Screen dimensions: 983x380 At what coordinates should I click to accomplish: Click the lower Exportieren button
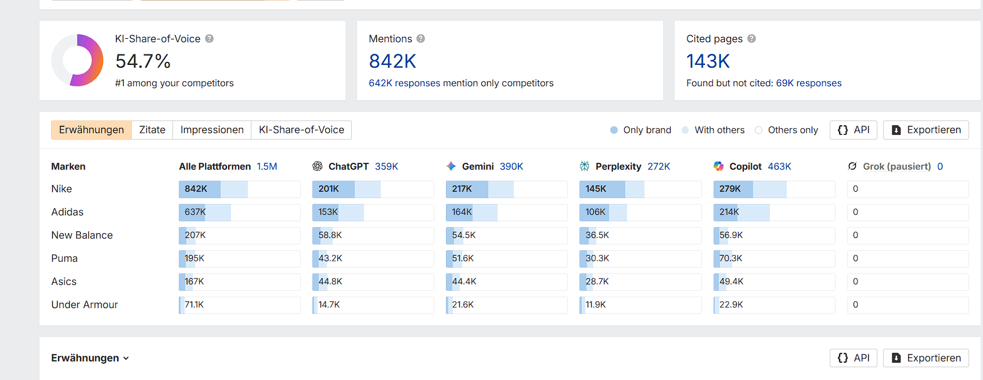(926, 358)
